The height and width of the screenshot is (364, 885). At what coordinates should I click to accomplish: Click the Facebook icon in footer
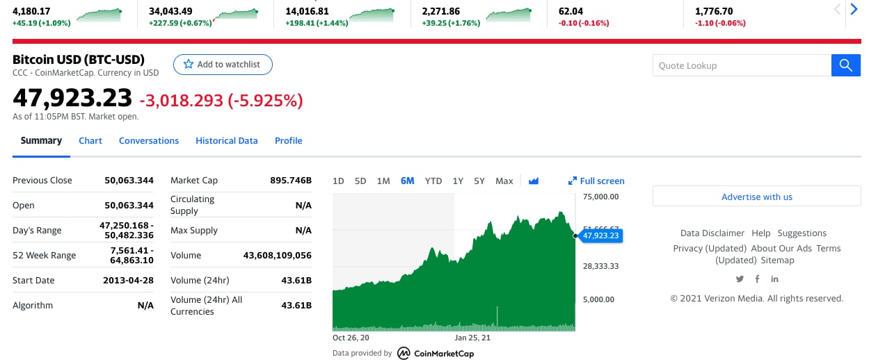click(x=757, y=279)
